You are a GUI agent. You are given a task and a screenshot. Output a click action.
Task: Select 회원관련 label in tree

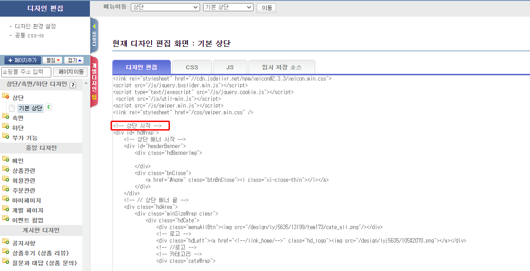tap(24, 181)
